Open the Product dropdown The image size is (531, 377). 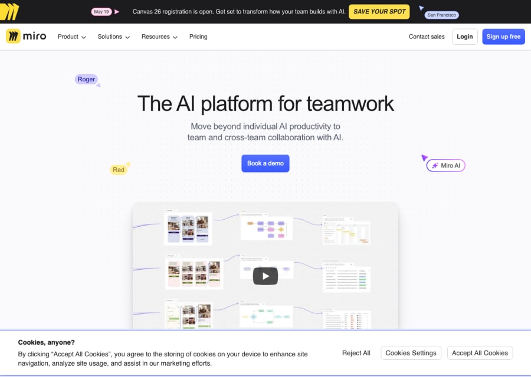click(71, 37)
